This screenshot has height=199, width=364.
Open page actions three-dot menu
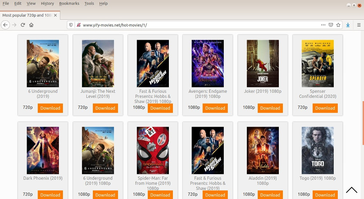(x=323, y=25)
